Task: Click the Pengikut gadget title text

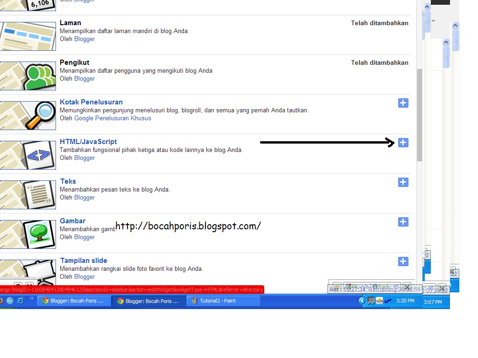Action: tap(74, 62)
